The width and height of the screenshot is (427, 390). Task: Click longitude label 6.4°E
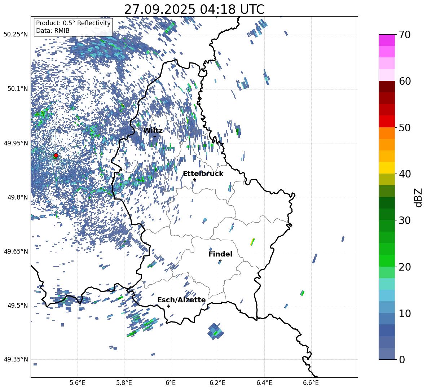(264, 383)
